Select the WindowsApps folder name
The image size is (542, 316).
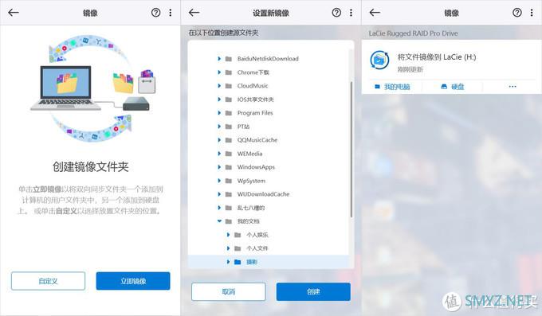(x=256, y=167)
